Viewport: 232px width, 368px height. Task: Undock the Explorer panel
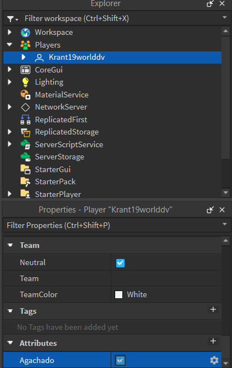(210, 3)
